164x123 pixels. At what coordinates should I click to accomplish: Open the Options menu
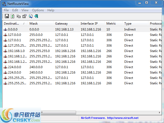tap(38, 10)
